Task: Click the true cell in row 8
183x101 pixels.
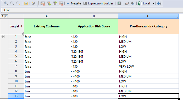Action: (47, 72)
